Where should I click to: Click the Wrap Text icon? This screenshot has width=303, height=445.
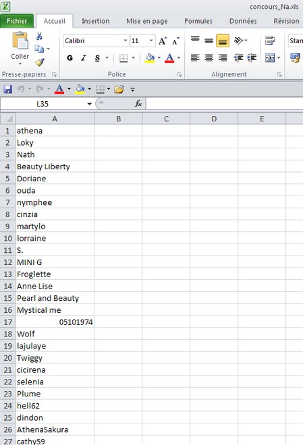pyautogui.click(x=270, y=40)
